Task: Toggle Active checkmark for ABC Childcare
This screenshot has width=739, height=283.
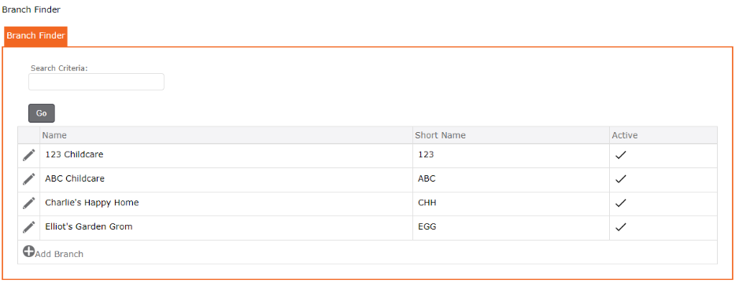Action: (621, 179)
